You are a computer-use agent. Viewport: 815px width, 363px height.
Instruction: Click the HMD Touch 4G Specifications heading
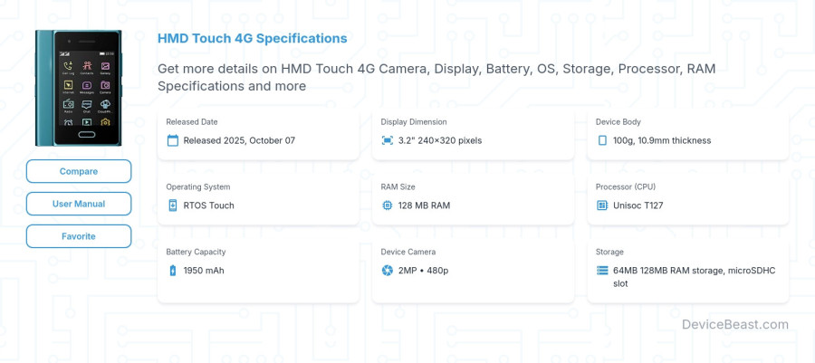coord(252,38)
